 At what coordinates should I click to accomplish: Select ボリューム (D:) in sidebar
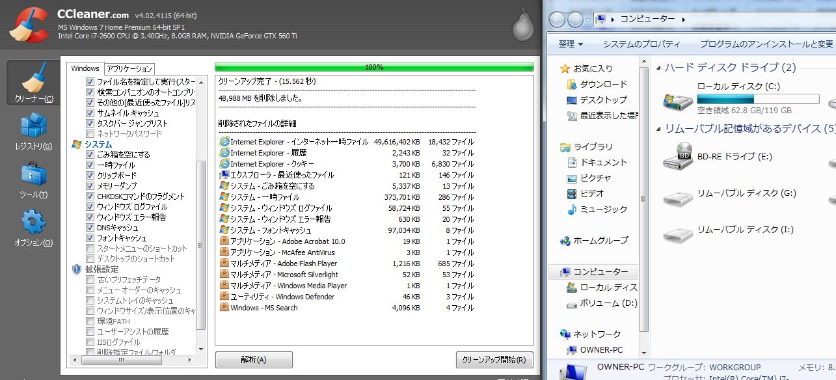pos(602,303)
